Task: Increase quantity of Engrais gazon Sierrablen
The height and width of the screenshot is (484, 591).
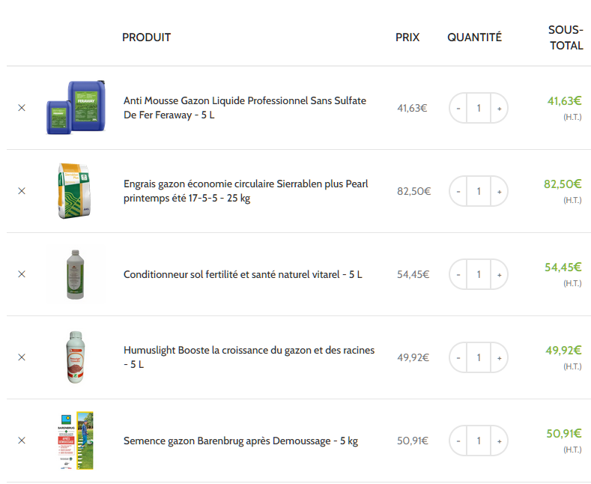Action: 499,192
